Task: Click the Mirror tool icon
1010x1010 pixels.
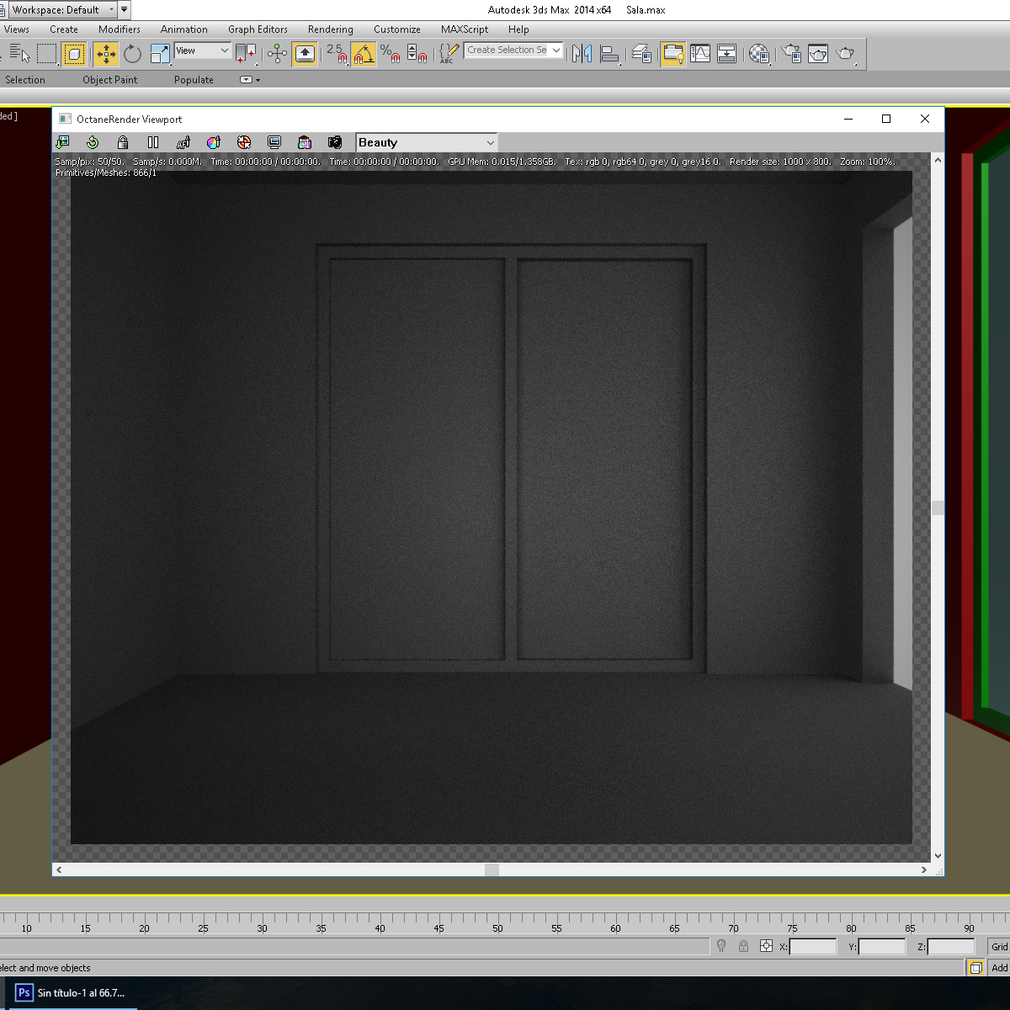Action: [582, 54]
